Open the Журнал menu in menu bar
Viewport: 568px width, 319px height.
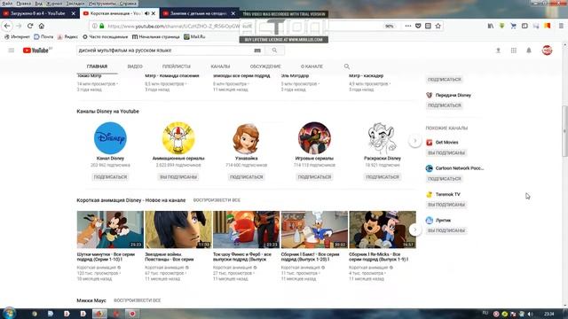(54, 4)
